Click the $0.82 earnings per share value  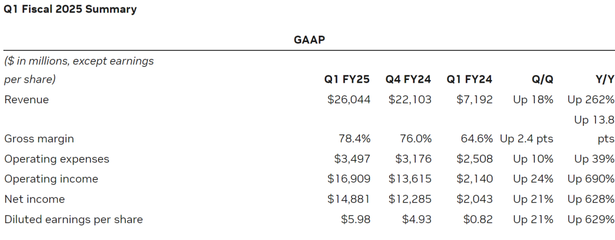478,220
